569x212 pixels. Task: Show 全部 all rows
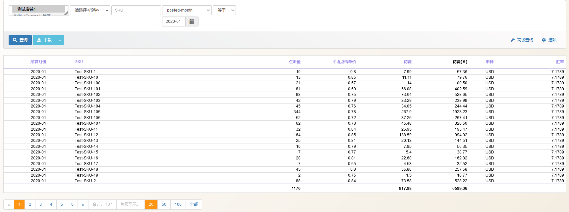click(194, 204)
